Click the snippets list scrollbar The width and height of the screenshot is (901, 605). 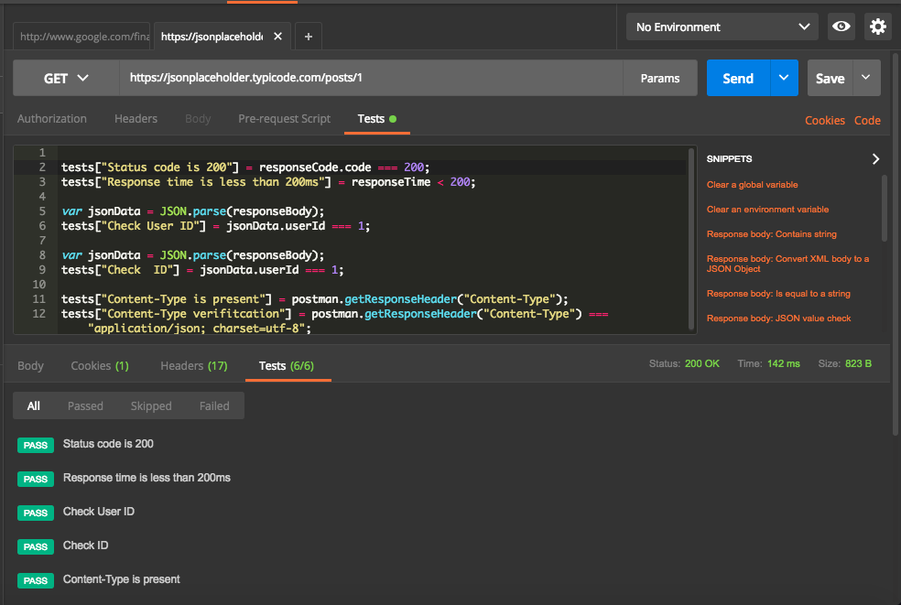click(x=885, y=208)
